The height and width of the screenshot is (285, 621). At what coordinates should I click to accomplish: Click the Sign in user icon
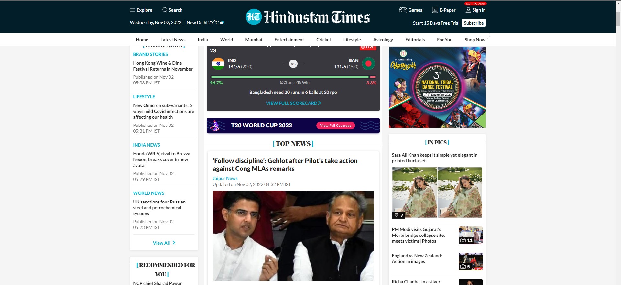(x=468, y=10)
